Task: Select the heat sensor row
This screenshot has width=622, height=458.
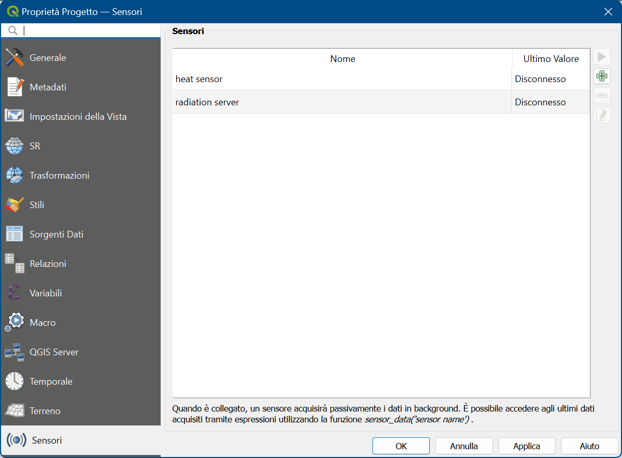Action: (381, 80)
